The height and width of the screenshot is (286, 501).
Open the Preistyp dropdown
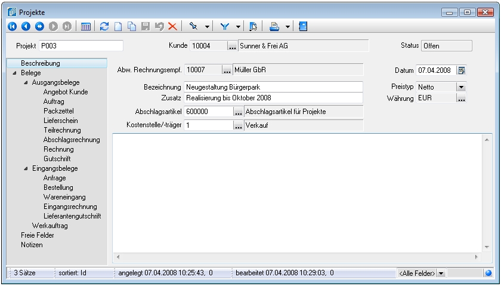click(460, 87)
